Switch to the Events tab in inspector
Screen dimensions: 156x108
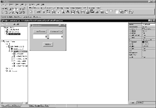click(140, 102)
